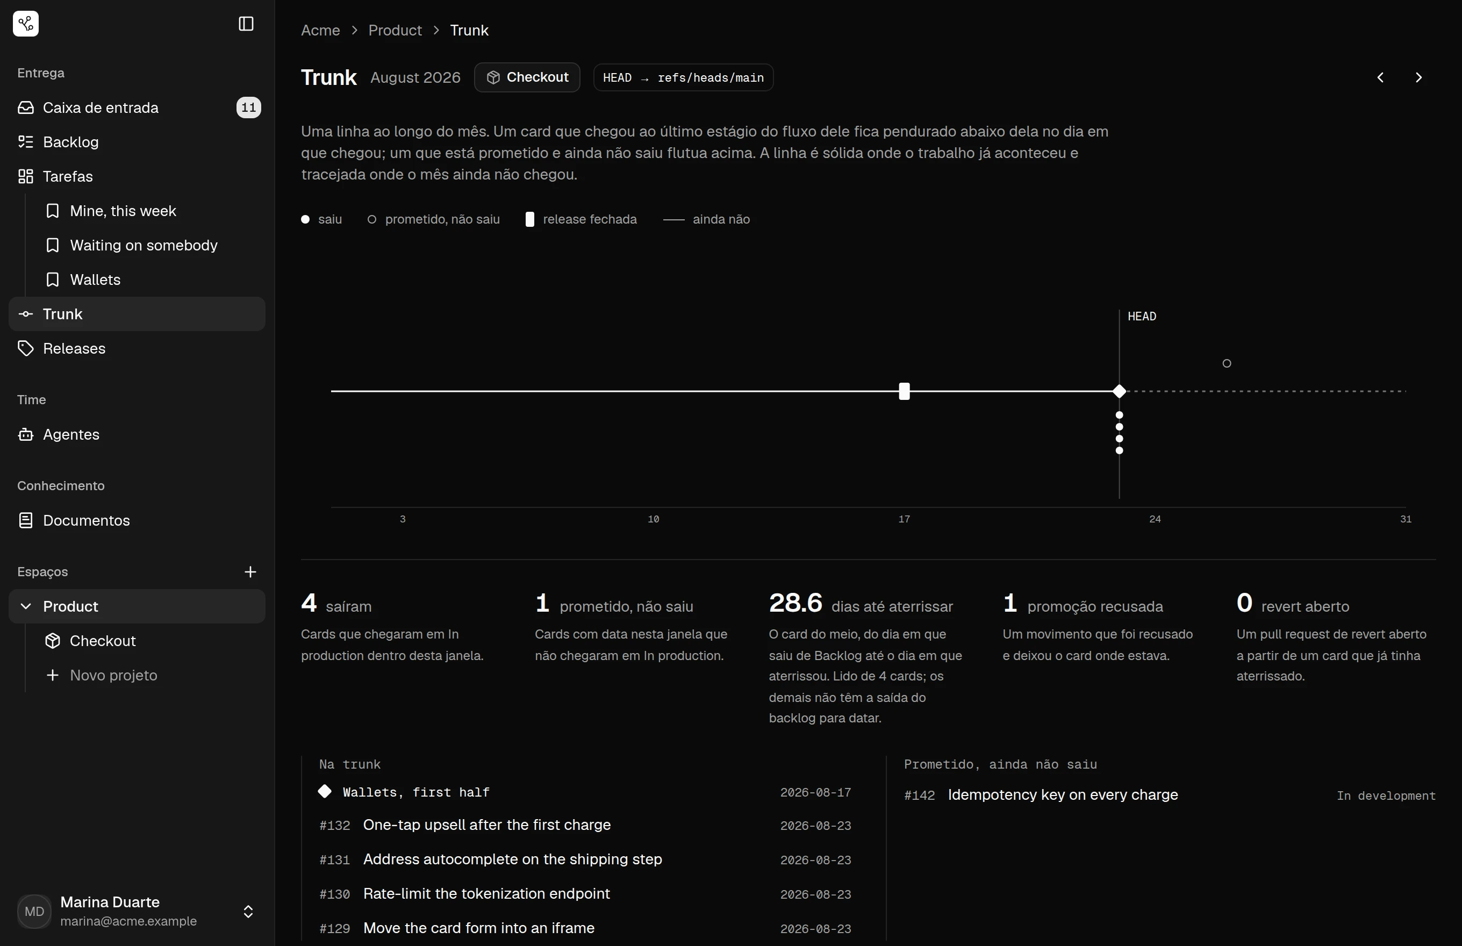Click the Releases tag icon
Screen dimensions: 1462x946
pyautogui.click(x=26, y=348)
